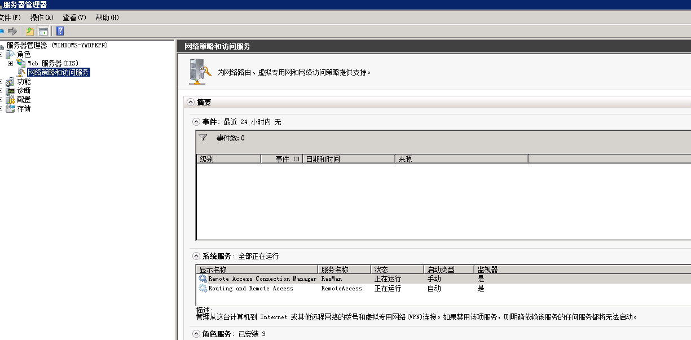691x340 pixels.
Task: Select the 诊断 tree item
Action: (x=24, y=90)
